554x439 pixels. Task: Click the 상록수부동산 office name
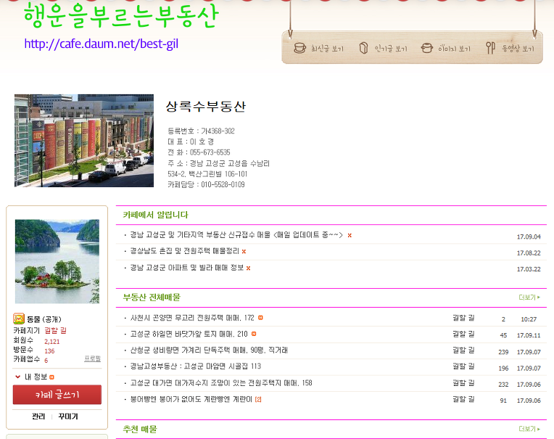(206, 106)
